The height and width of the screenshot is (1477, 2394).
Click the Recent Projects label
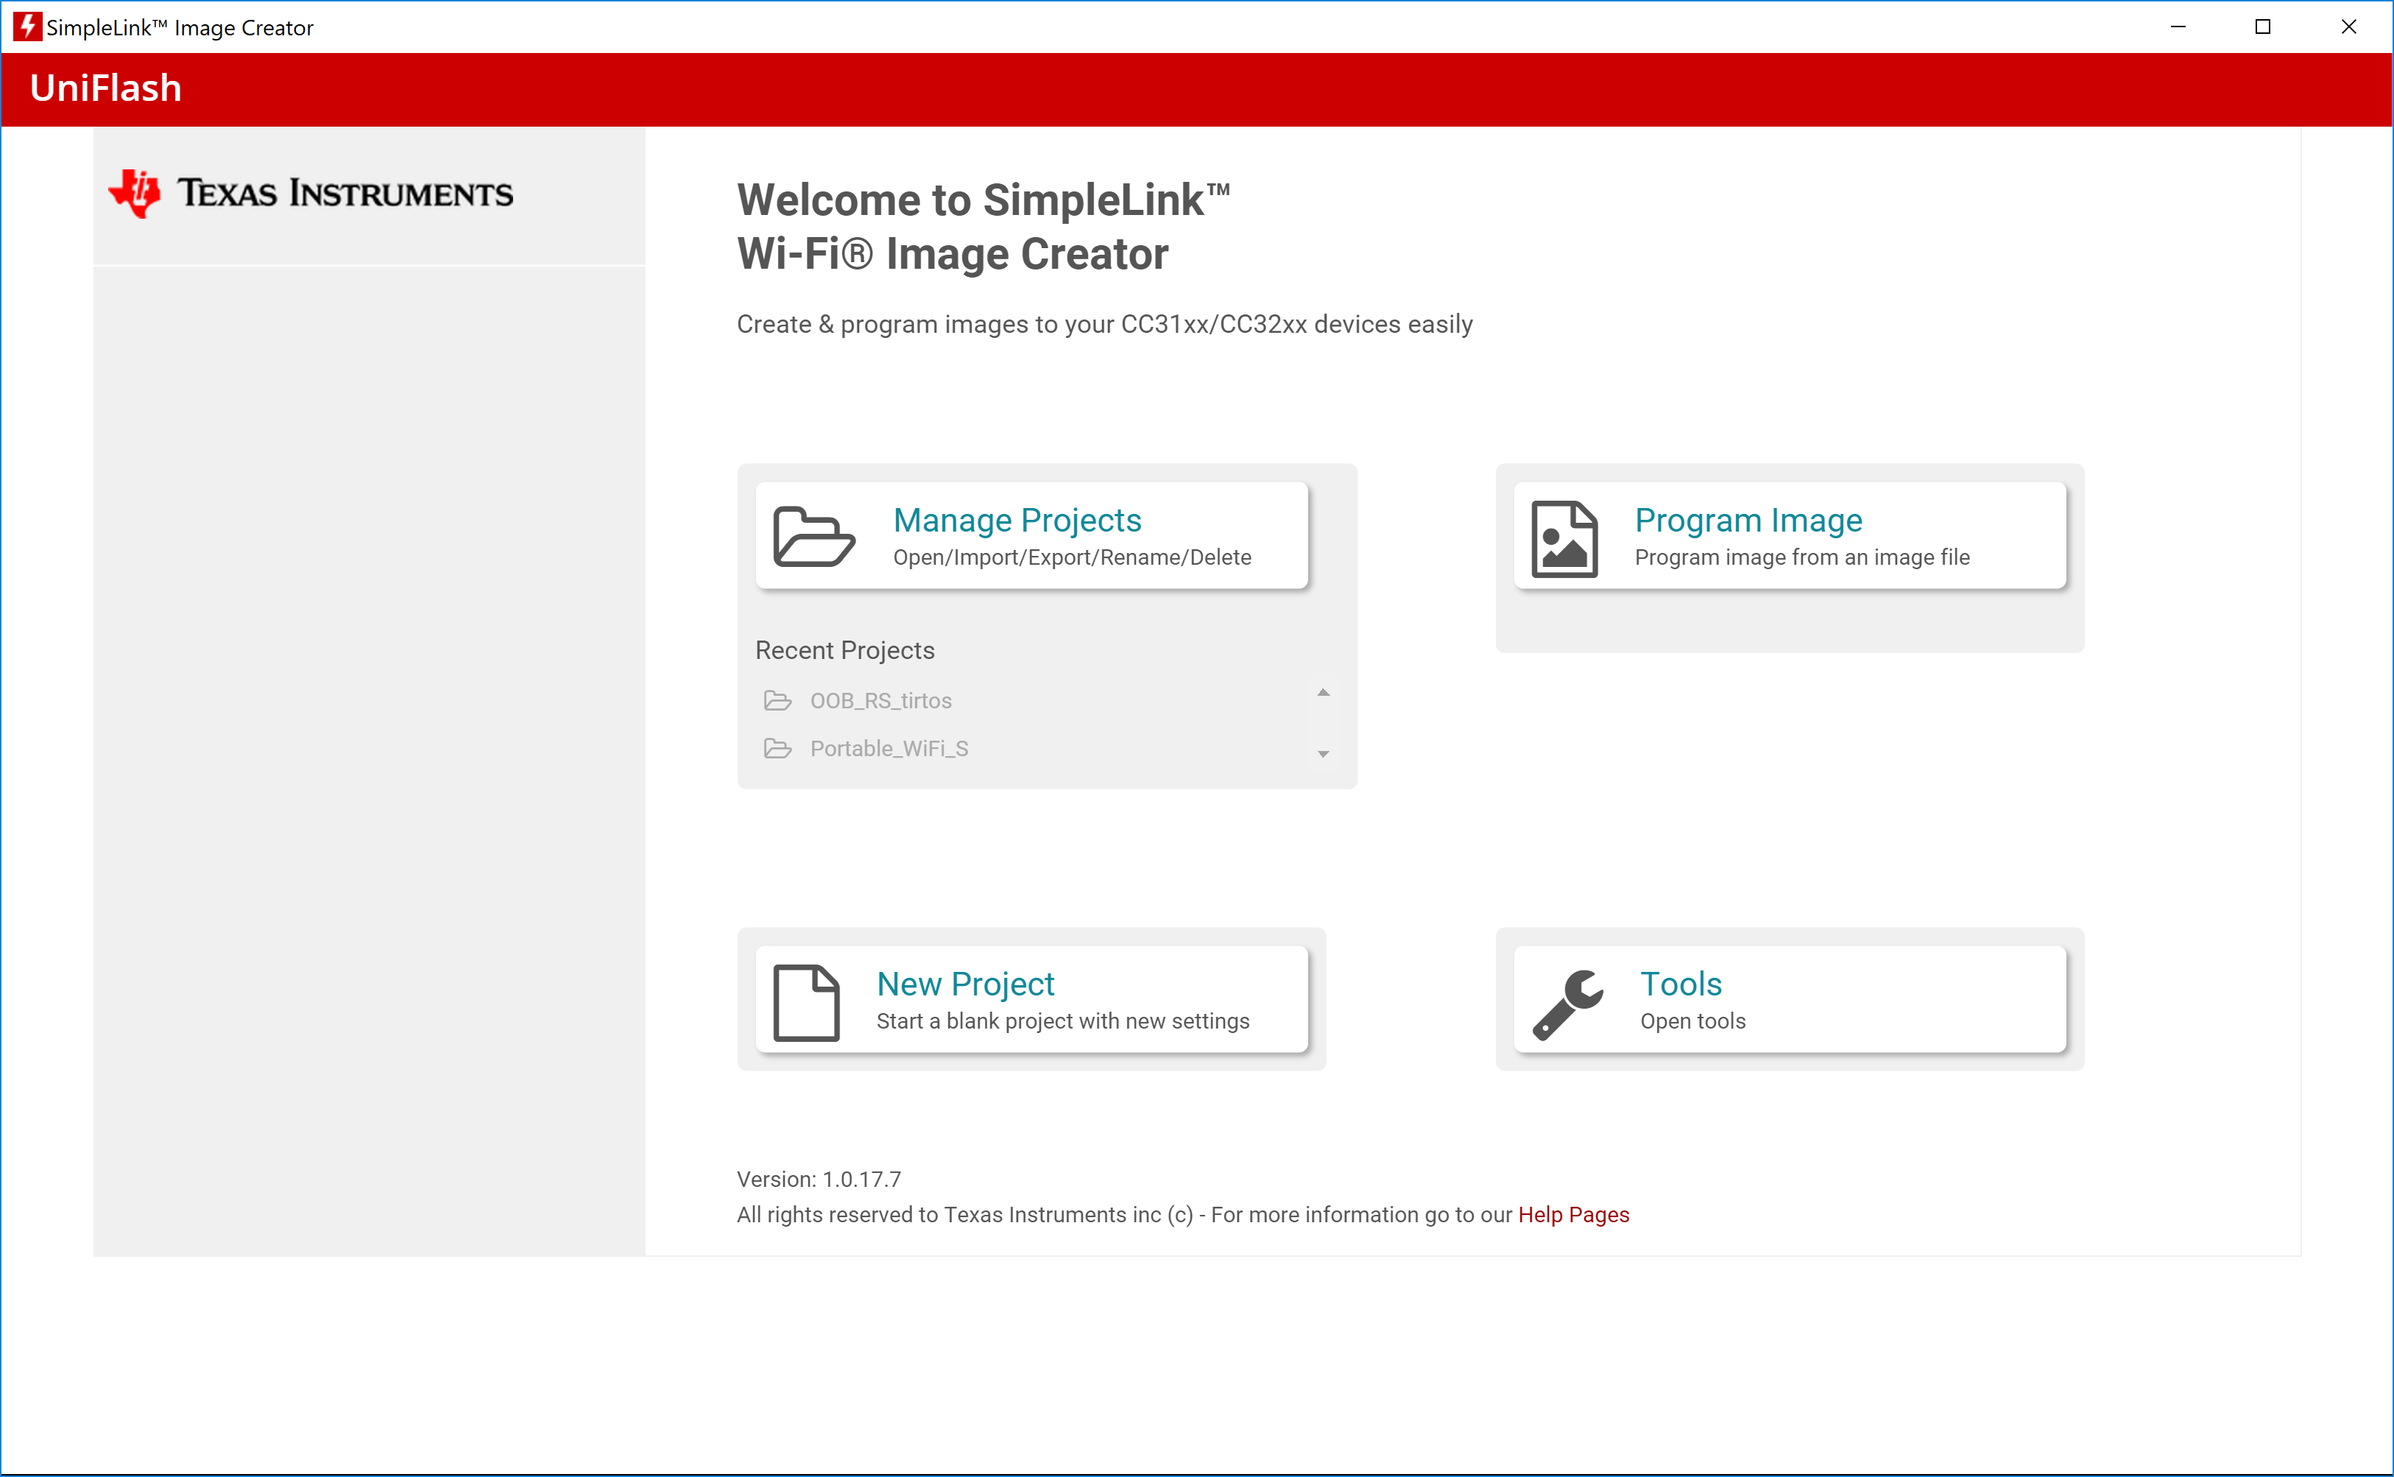(x=844, y=651)
